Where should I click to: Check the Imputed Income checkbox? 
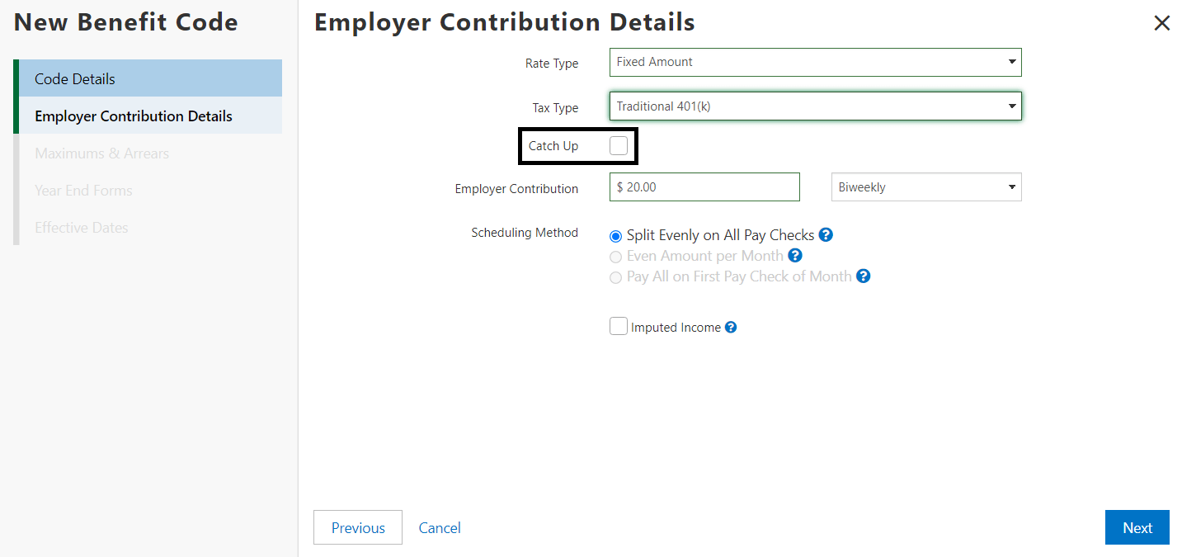tap(619, 327)
